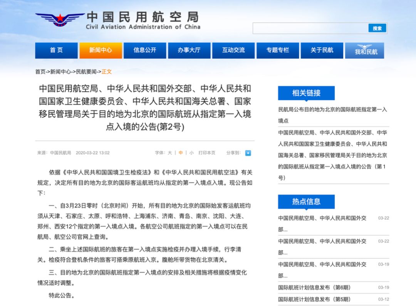Open the 03-19 中国民用航空局 hot news item
This screenshot has height=307, width=416.
click(x=322, y=270)
